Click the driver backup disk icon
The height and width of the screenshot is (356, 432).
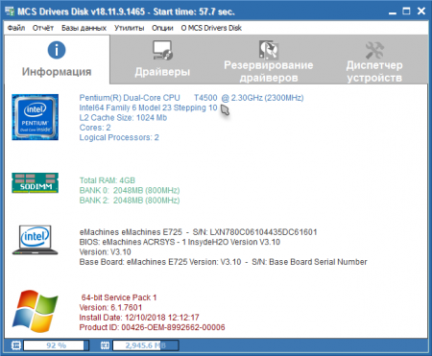tap(269, 50)
